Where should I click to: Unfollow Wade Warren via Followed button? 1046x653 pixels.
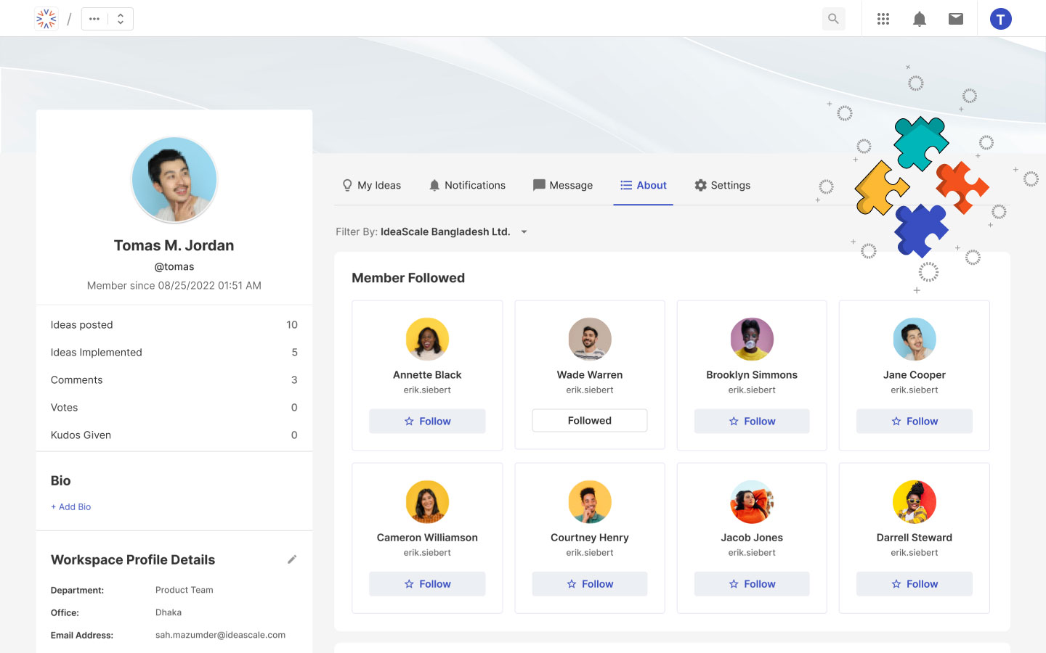pos(589,421)
